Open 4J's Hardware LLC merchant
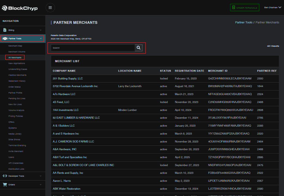Image resolution: width=284 pixels, height=196 pixels. tap(64, 94)
